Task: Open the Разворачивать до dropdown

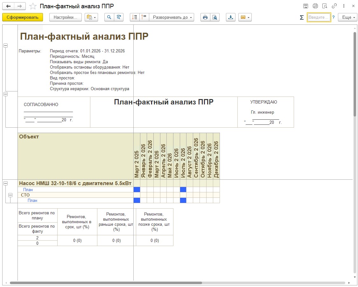Action: pos(172,17)
